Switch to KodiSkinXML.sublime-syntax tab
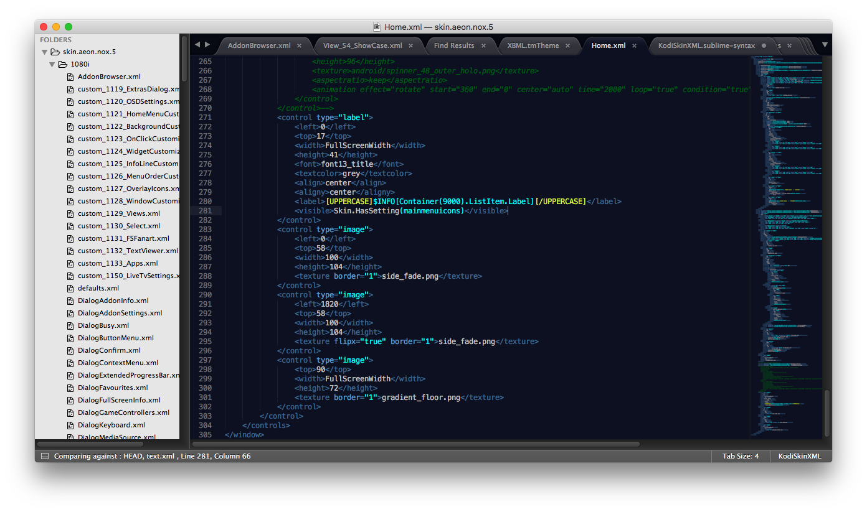Viewport: 867px width, 512px height. [x=706, y=45]
